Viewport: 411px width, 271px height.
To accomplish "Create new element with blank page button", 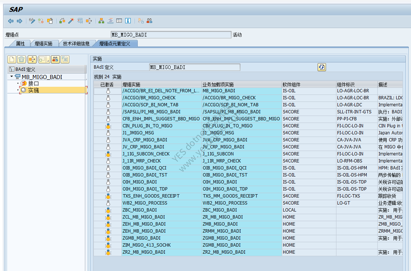I will [12, 59].
